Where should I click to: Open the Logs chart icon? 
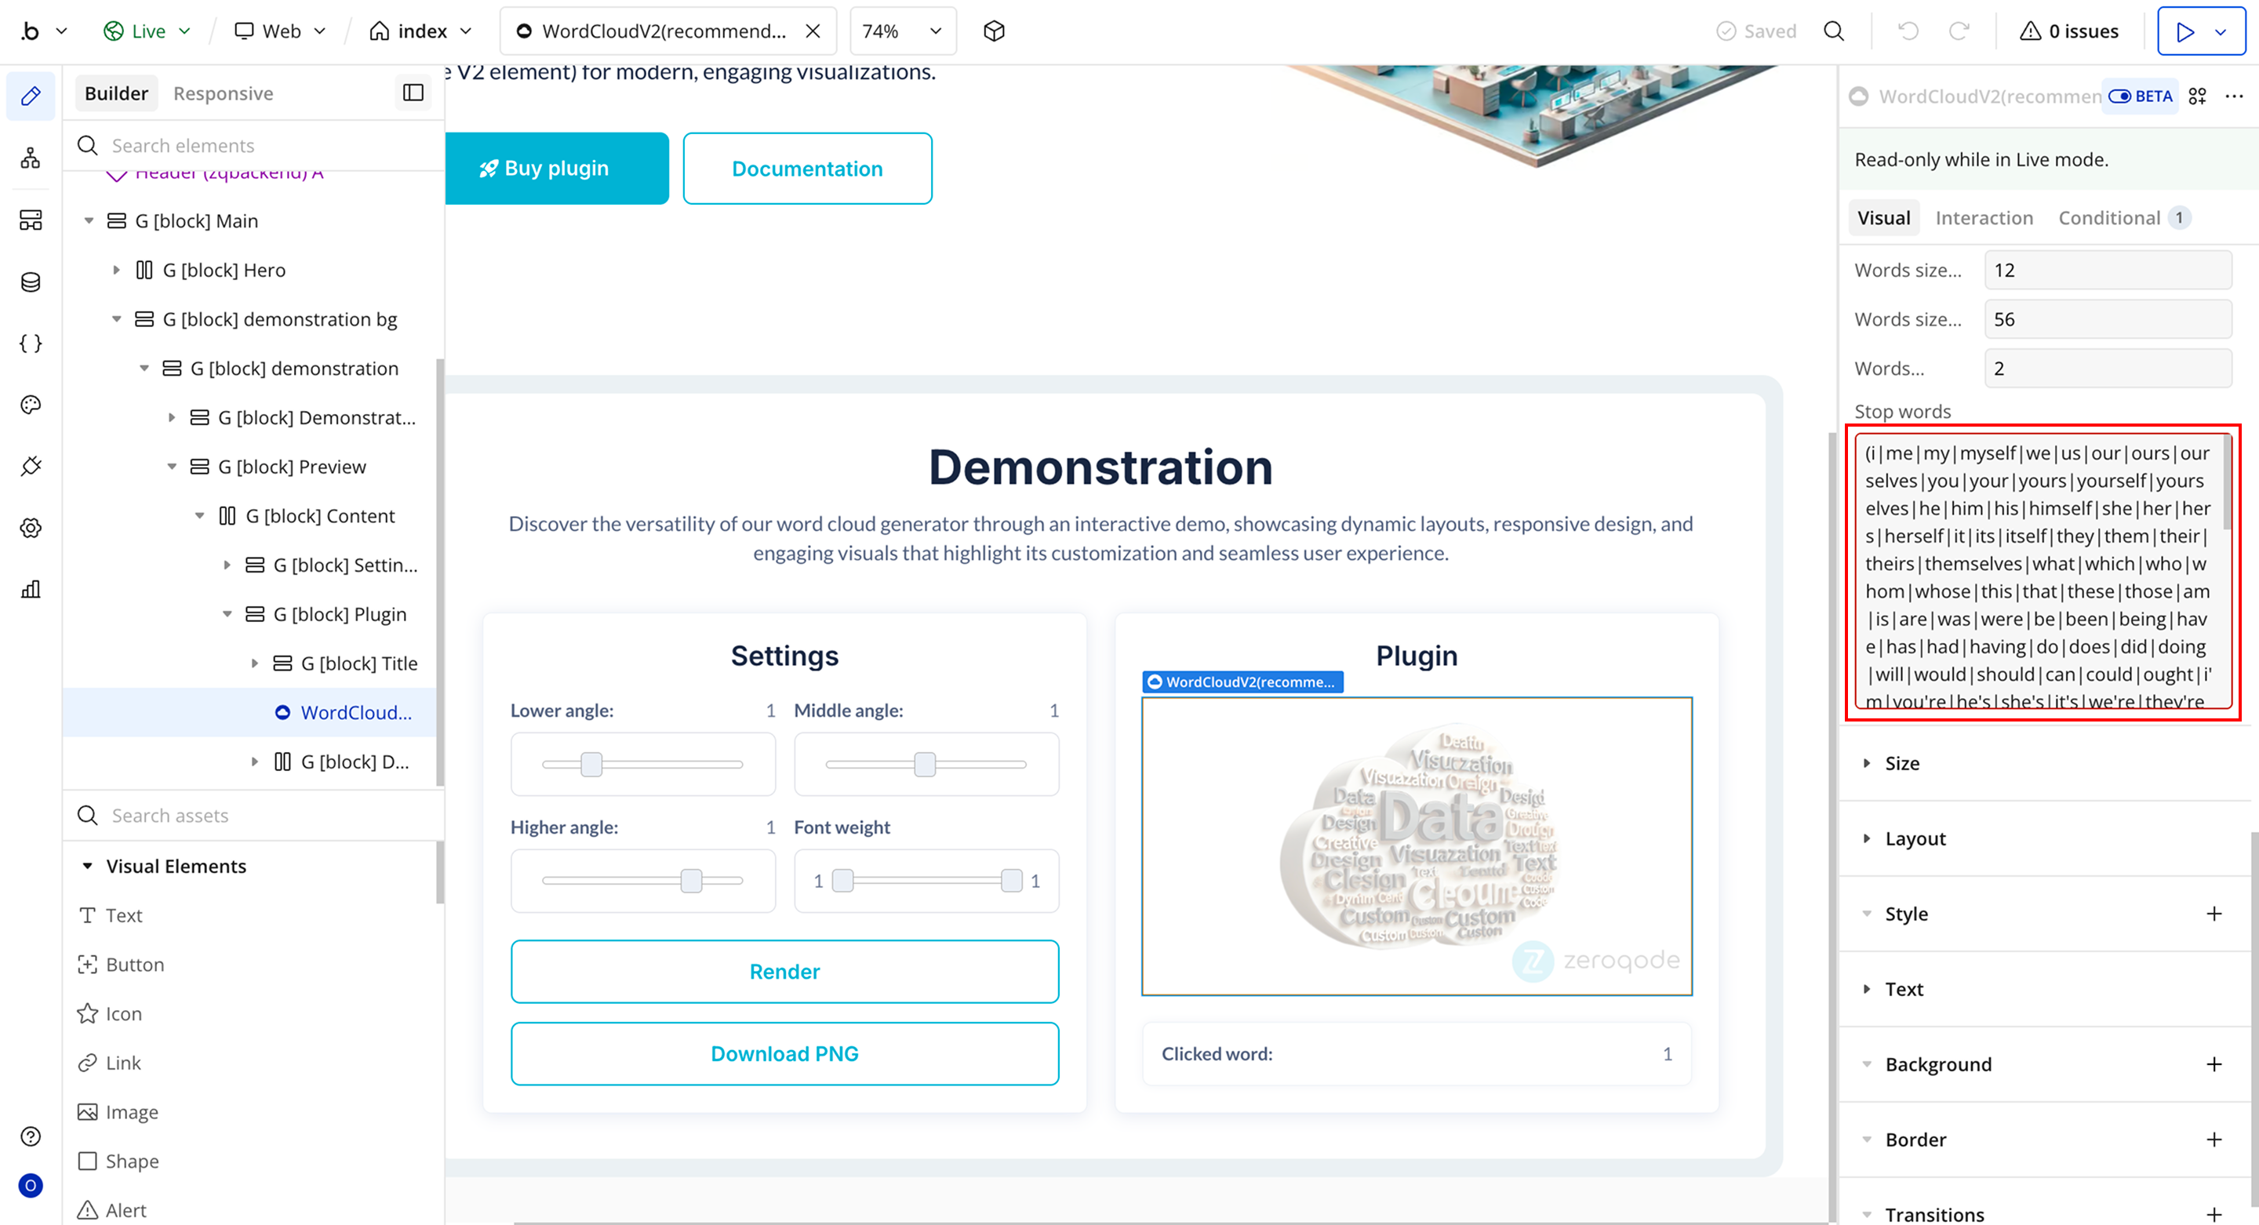(31, 589)
